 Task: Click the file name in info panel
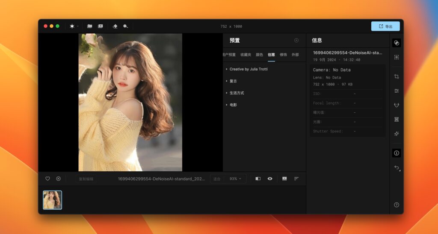pos(347,53)
